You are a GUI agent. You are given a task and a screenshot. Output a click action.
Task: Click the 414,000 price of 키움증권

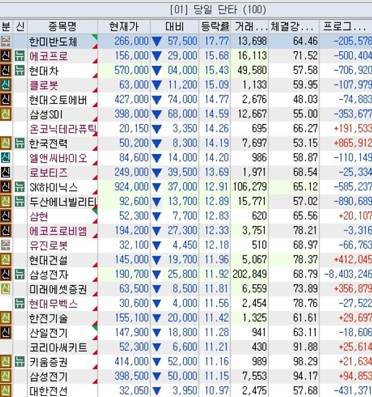[x=131, y=361]
